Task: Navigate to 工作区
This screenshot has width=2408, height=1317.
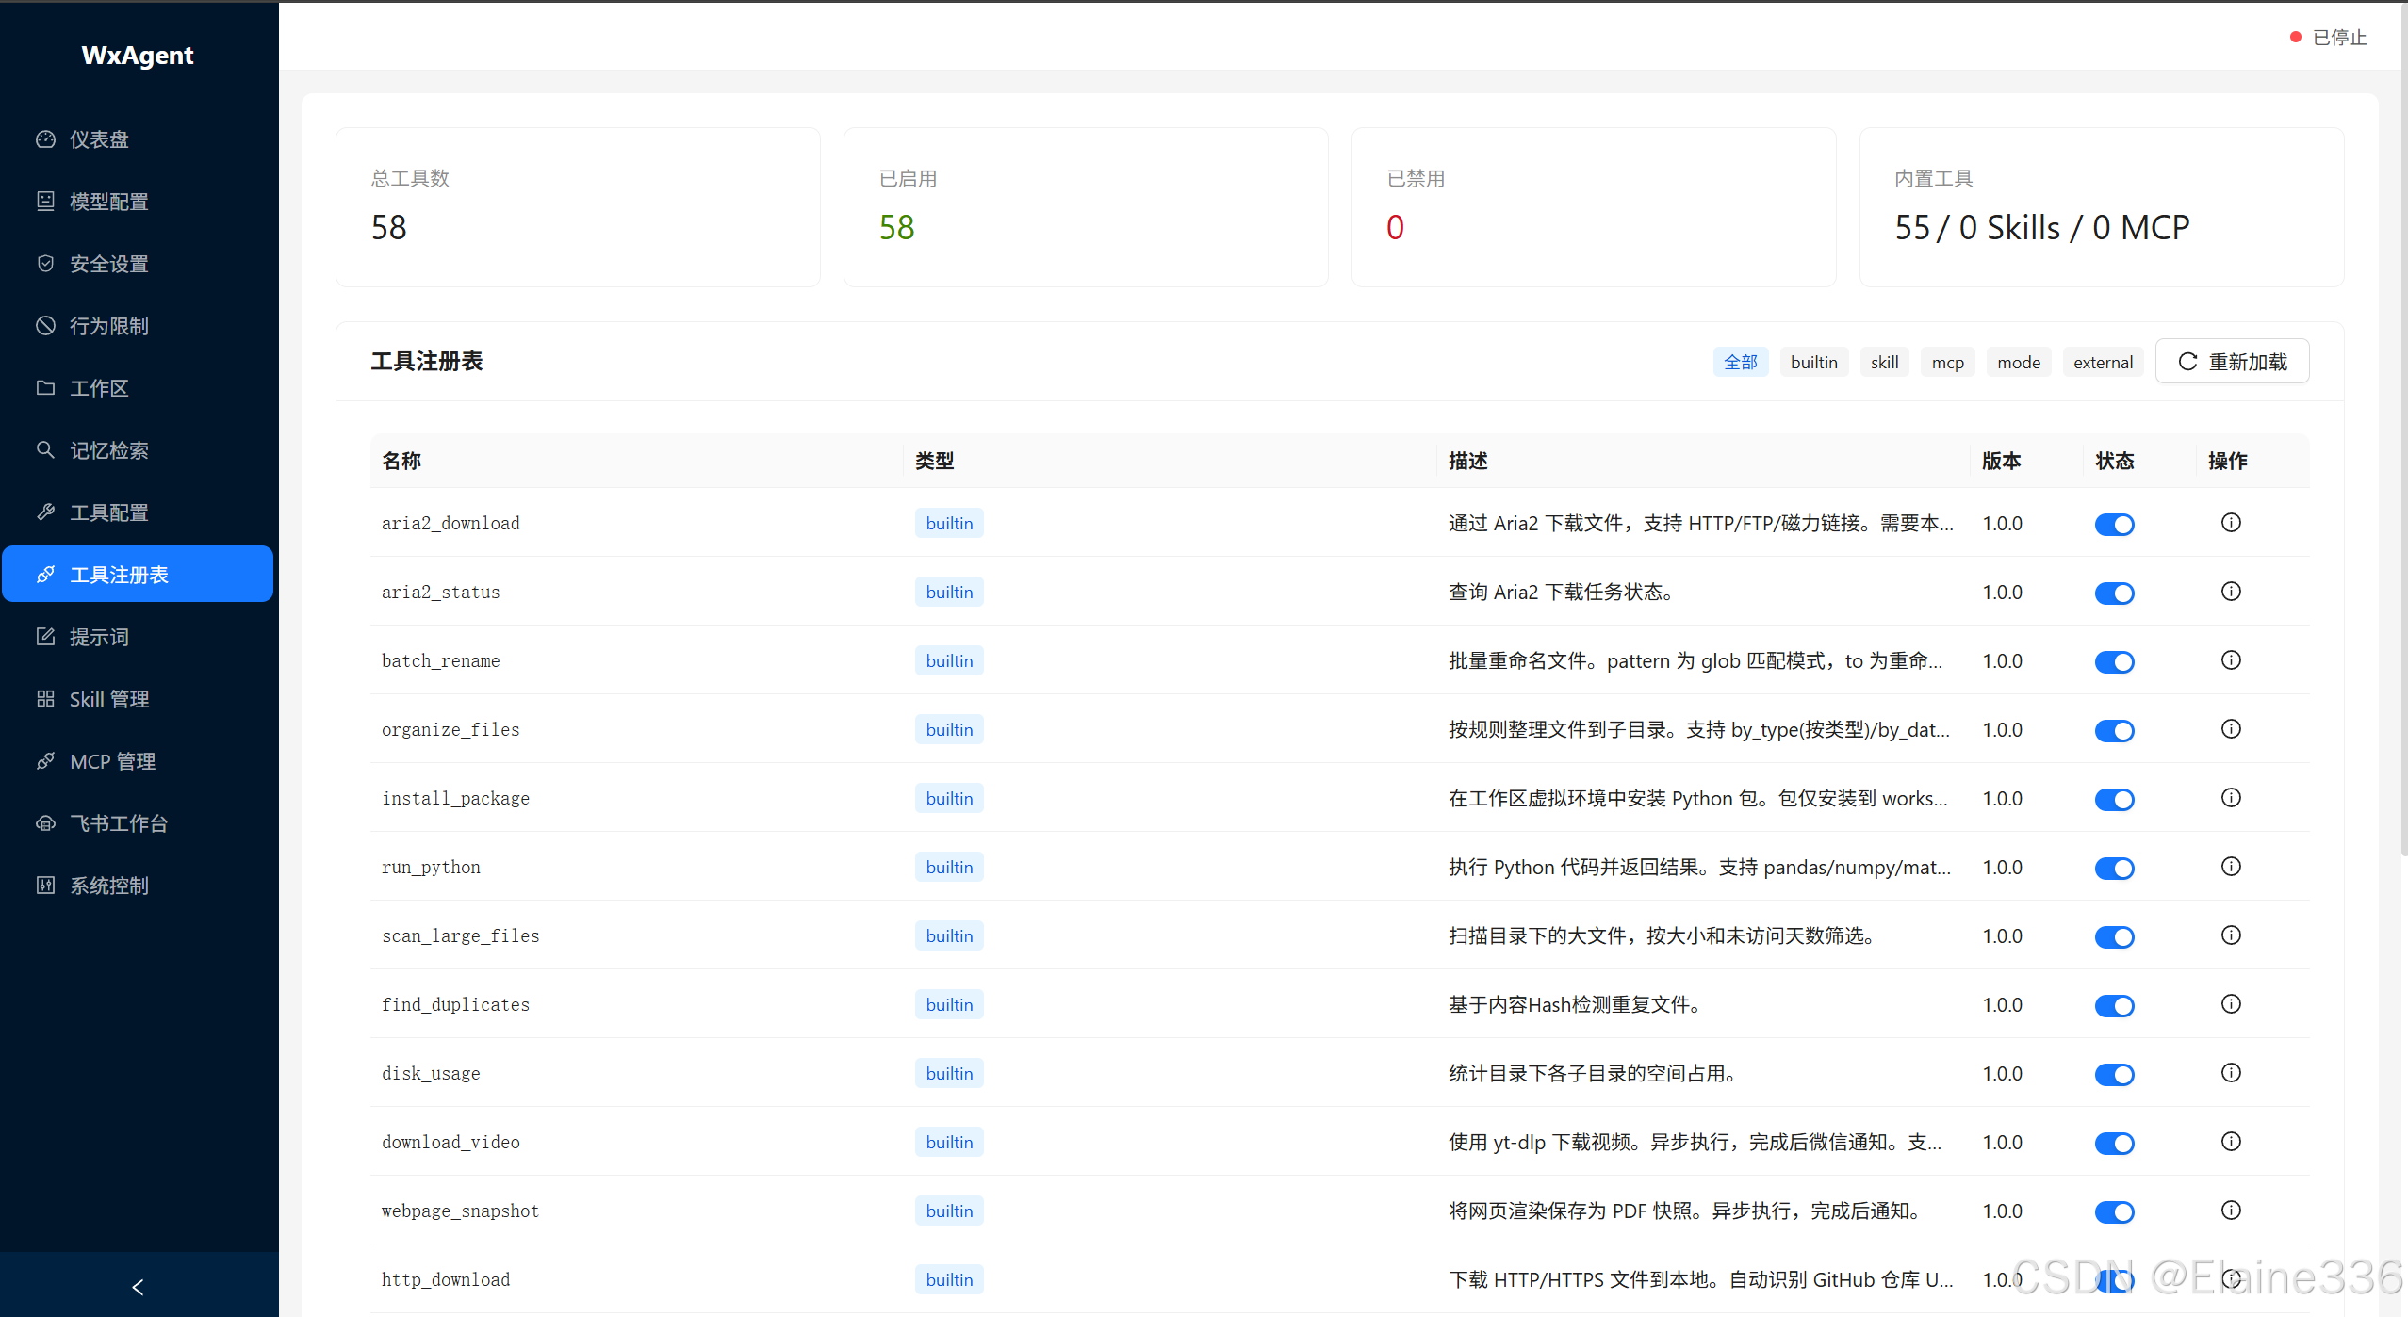Action: [138, 388]
